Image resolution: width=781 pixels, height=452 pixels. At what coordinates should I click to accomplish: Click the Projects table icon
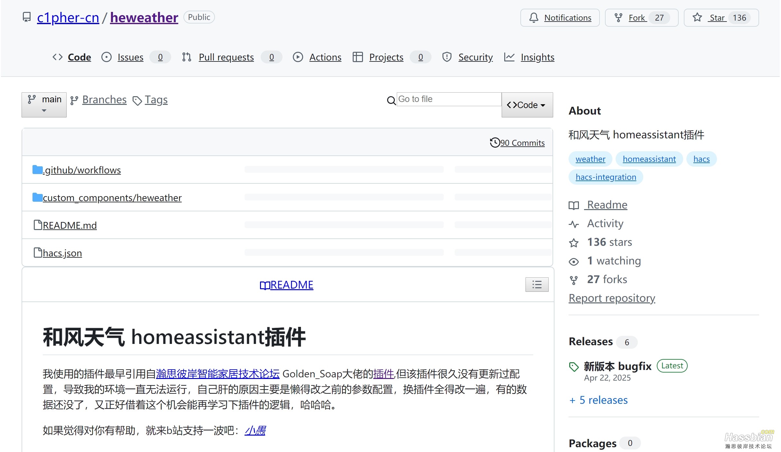(358, 57)
